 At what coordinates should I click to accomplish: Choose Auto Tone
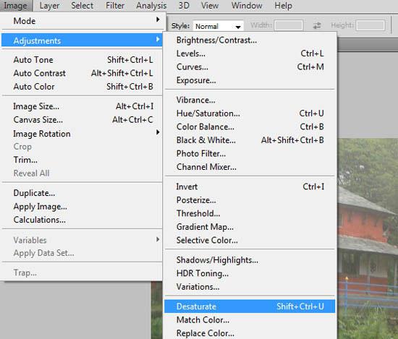(x=82, y=60)
